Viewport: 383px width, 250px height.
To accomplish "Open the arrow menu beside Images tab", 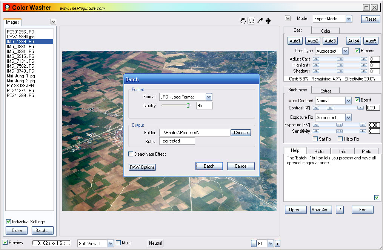I will [x=53, y=22].
